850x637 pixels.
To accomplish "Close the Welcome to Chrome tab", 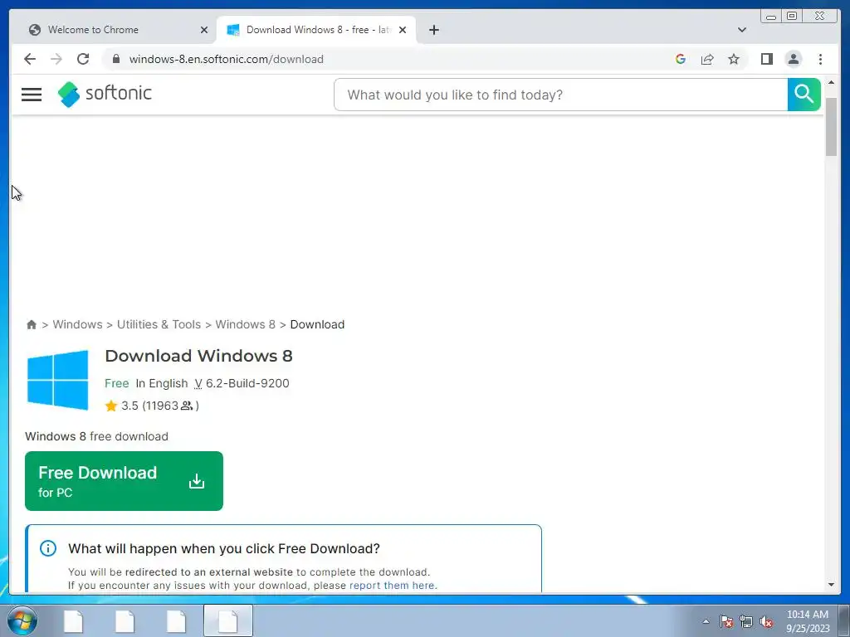I will click(x=204, y=30).
